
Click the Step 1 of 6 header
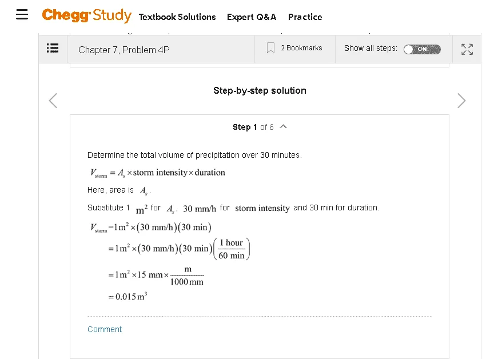tap(253, 127)
